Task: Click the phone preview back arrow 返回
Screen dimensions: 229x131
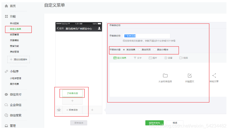Action: pos(60,28)
